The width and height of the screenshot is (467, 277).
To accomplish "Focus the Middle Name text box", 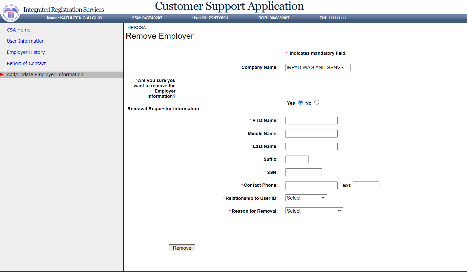I will (x=311, y=134).
